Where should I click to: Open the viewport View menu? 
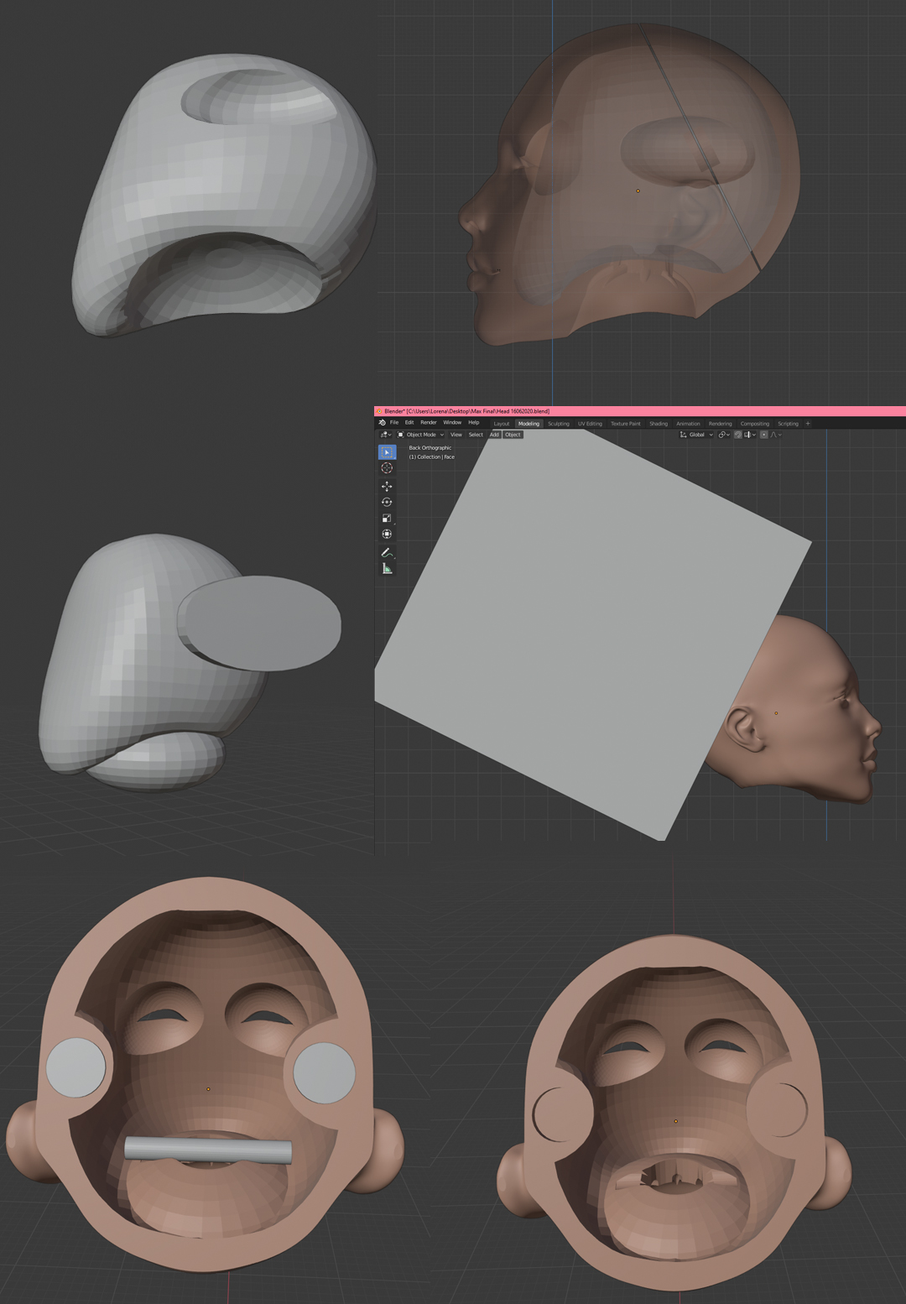click(456, 435)
